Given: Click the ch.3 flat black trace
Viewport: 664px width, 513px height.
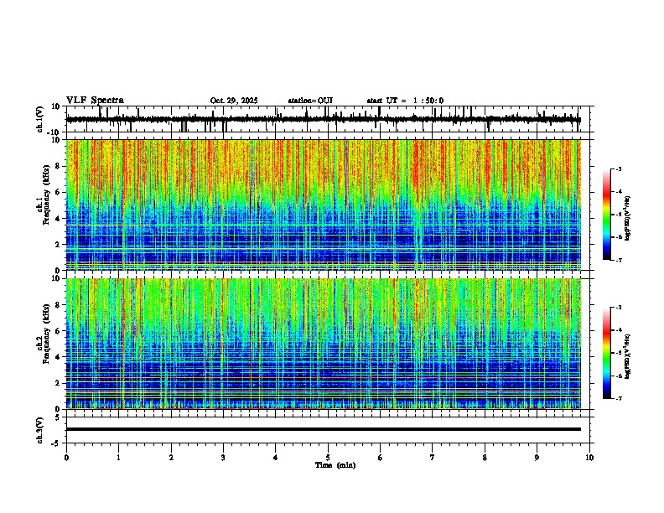Looking at the screenshot, I should pyautogui.click(x=324, y=429).
